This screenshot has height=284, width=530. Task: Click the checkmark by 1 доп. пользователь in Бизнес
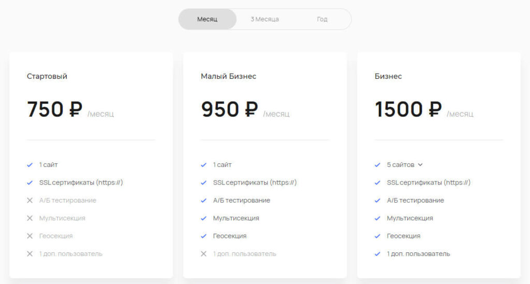378,254
